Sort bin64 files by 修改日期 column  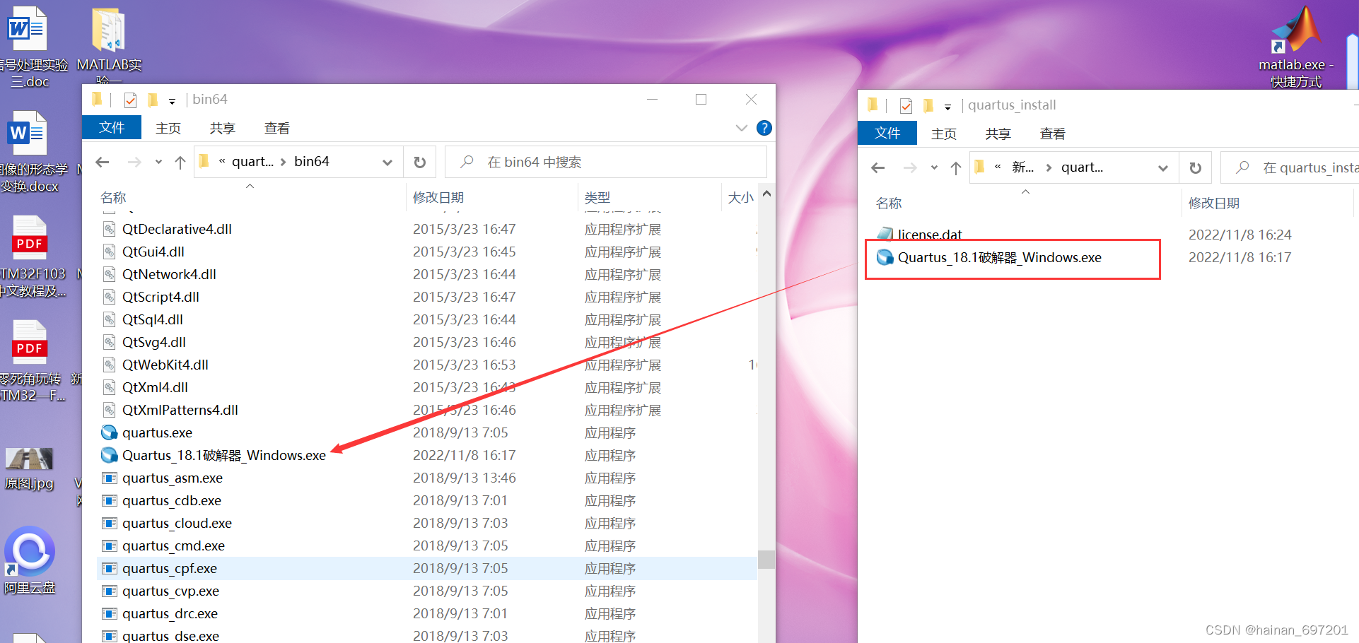(438, 197)
